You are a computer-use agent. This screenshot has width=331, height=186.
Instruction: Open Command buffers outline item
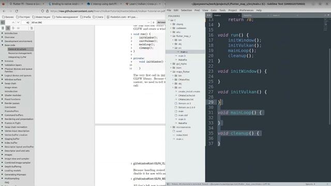pos(14,115)
